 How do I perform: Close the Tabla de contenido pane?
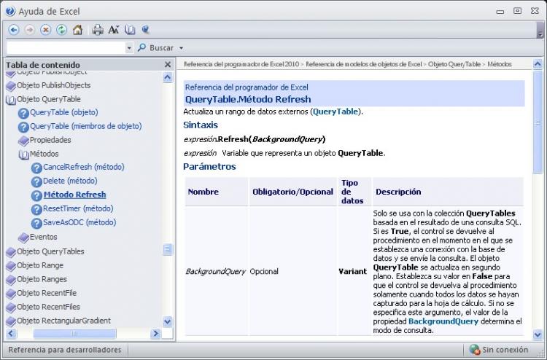(x=168, y=64)
